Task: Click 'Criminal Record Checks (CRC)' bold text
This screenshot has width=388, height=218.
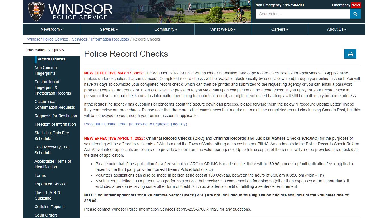Action: (175, 138)
